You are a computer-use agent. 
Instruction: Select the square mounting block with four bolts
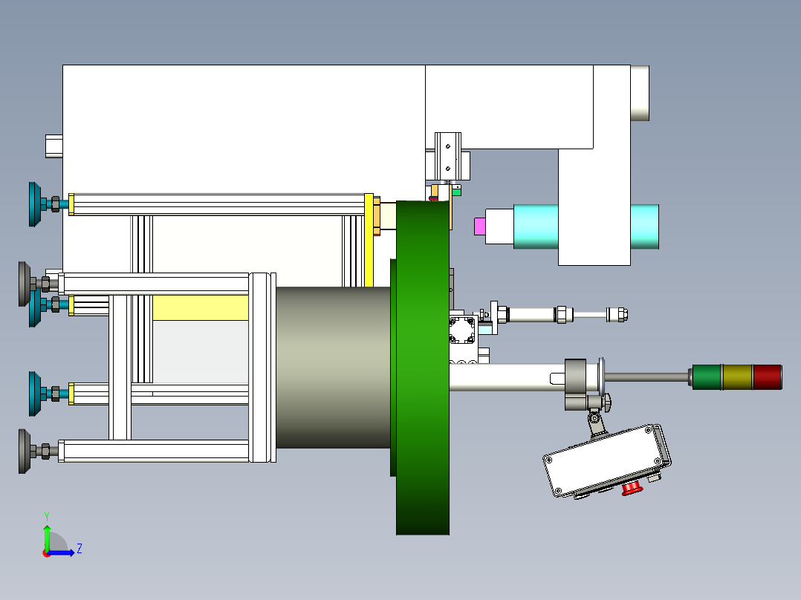[462, 330]
